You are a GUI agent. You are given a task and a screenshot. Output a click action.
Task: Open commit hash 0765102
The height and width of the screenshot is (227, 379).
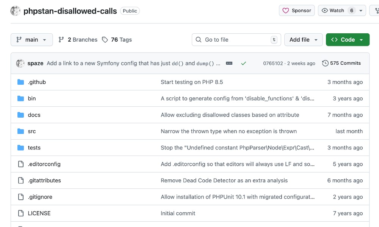click(273, 63)
